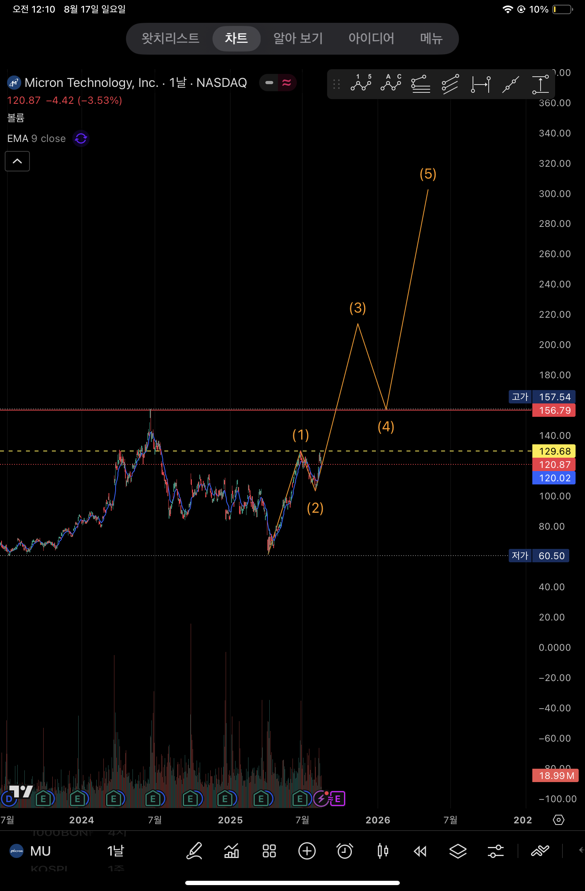Select the 차트 tab
The width and height of the screenshot is (585, 891).
236,38
